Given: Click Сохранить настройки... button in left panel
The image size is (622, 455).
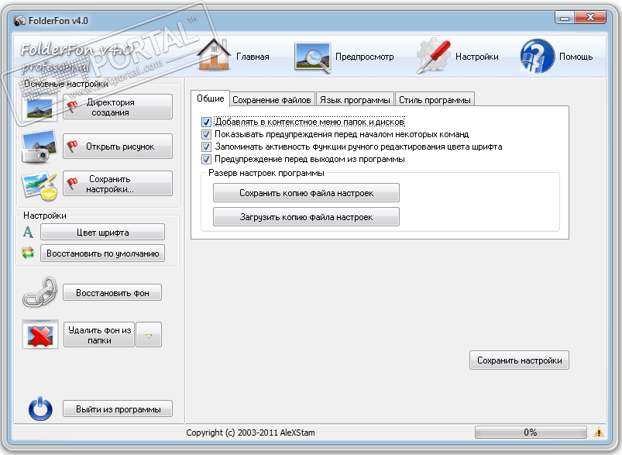Looking at the screenshot, I should click(118, 184).
